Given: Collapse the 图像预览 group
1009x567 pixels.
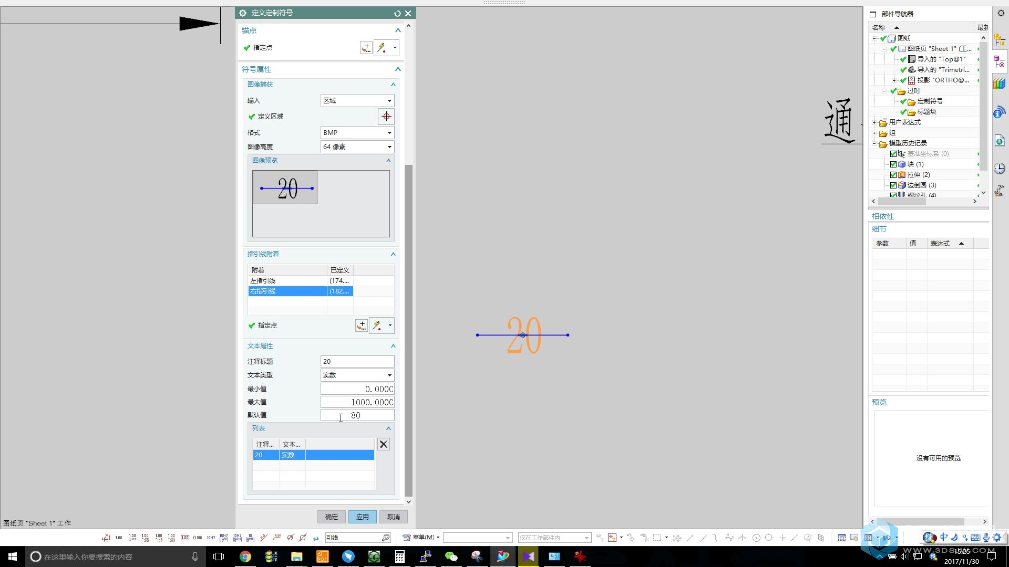Looking at the screenshot, I should [388, 161].
